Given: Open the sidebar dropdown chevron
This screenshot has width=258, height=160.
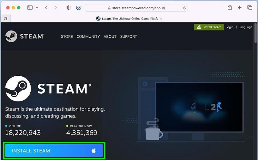Looking at the screenshot, I should click(x=37, y=8).
